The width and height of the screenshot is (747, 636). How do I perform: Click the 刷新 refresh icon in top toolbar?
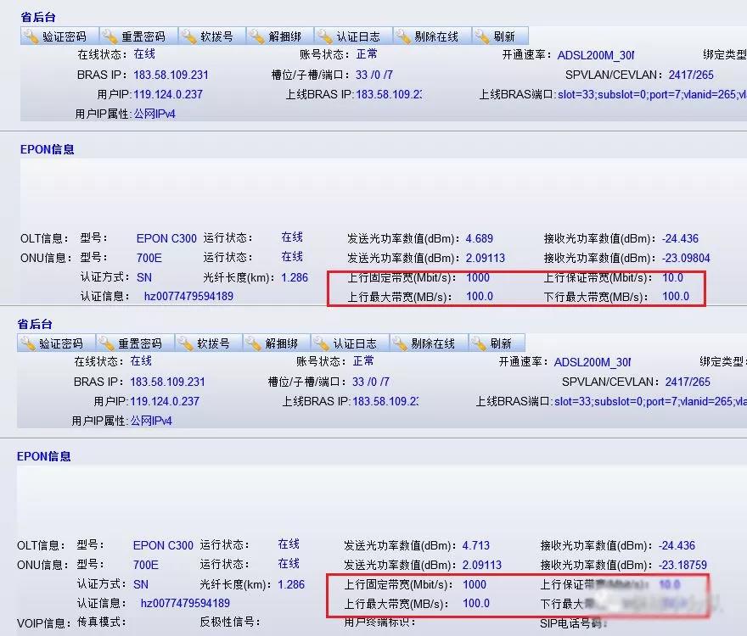(480, 36)
